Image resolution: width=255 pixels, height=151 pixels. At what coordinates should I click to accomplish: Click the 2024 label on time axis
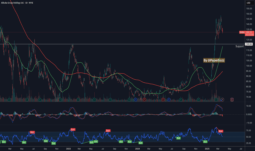pos(138,149)
